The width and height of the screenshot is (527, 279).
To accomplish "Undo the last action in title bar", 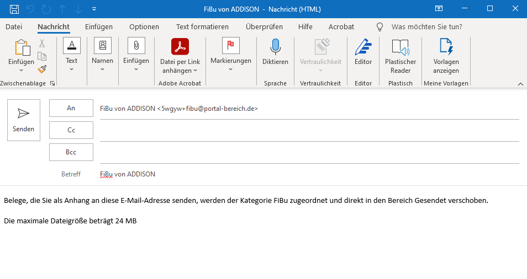I will coord(30,9).
